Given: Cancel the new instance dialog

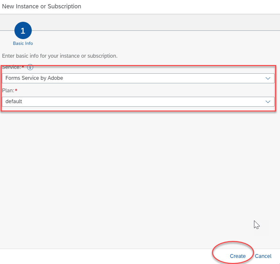Looking at the screenshot, I should pyautogui.click(x=263, y=256).
